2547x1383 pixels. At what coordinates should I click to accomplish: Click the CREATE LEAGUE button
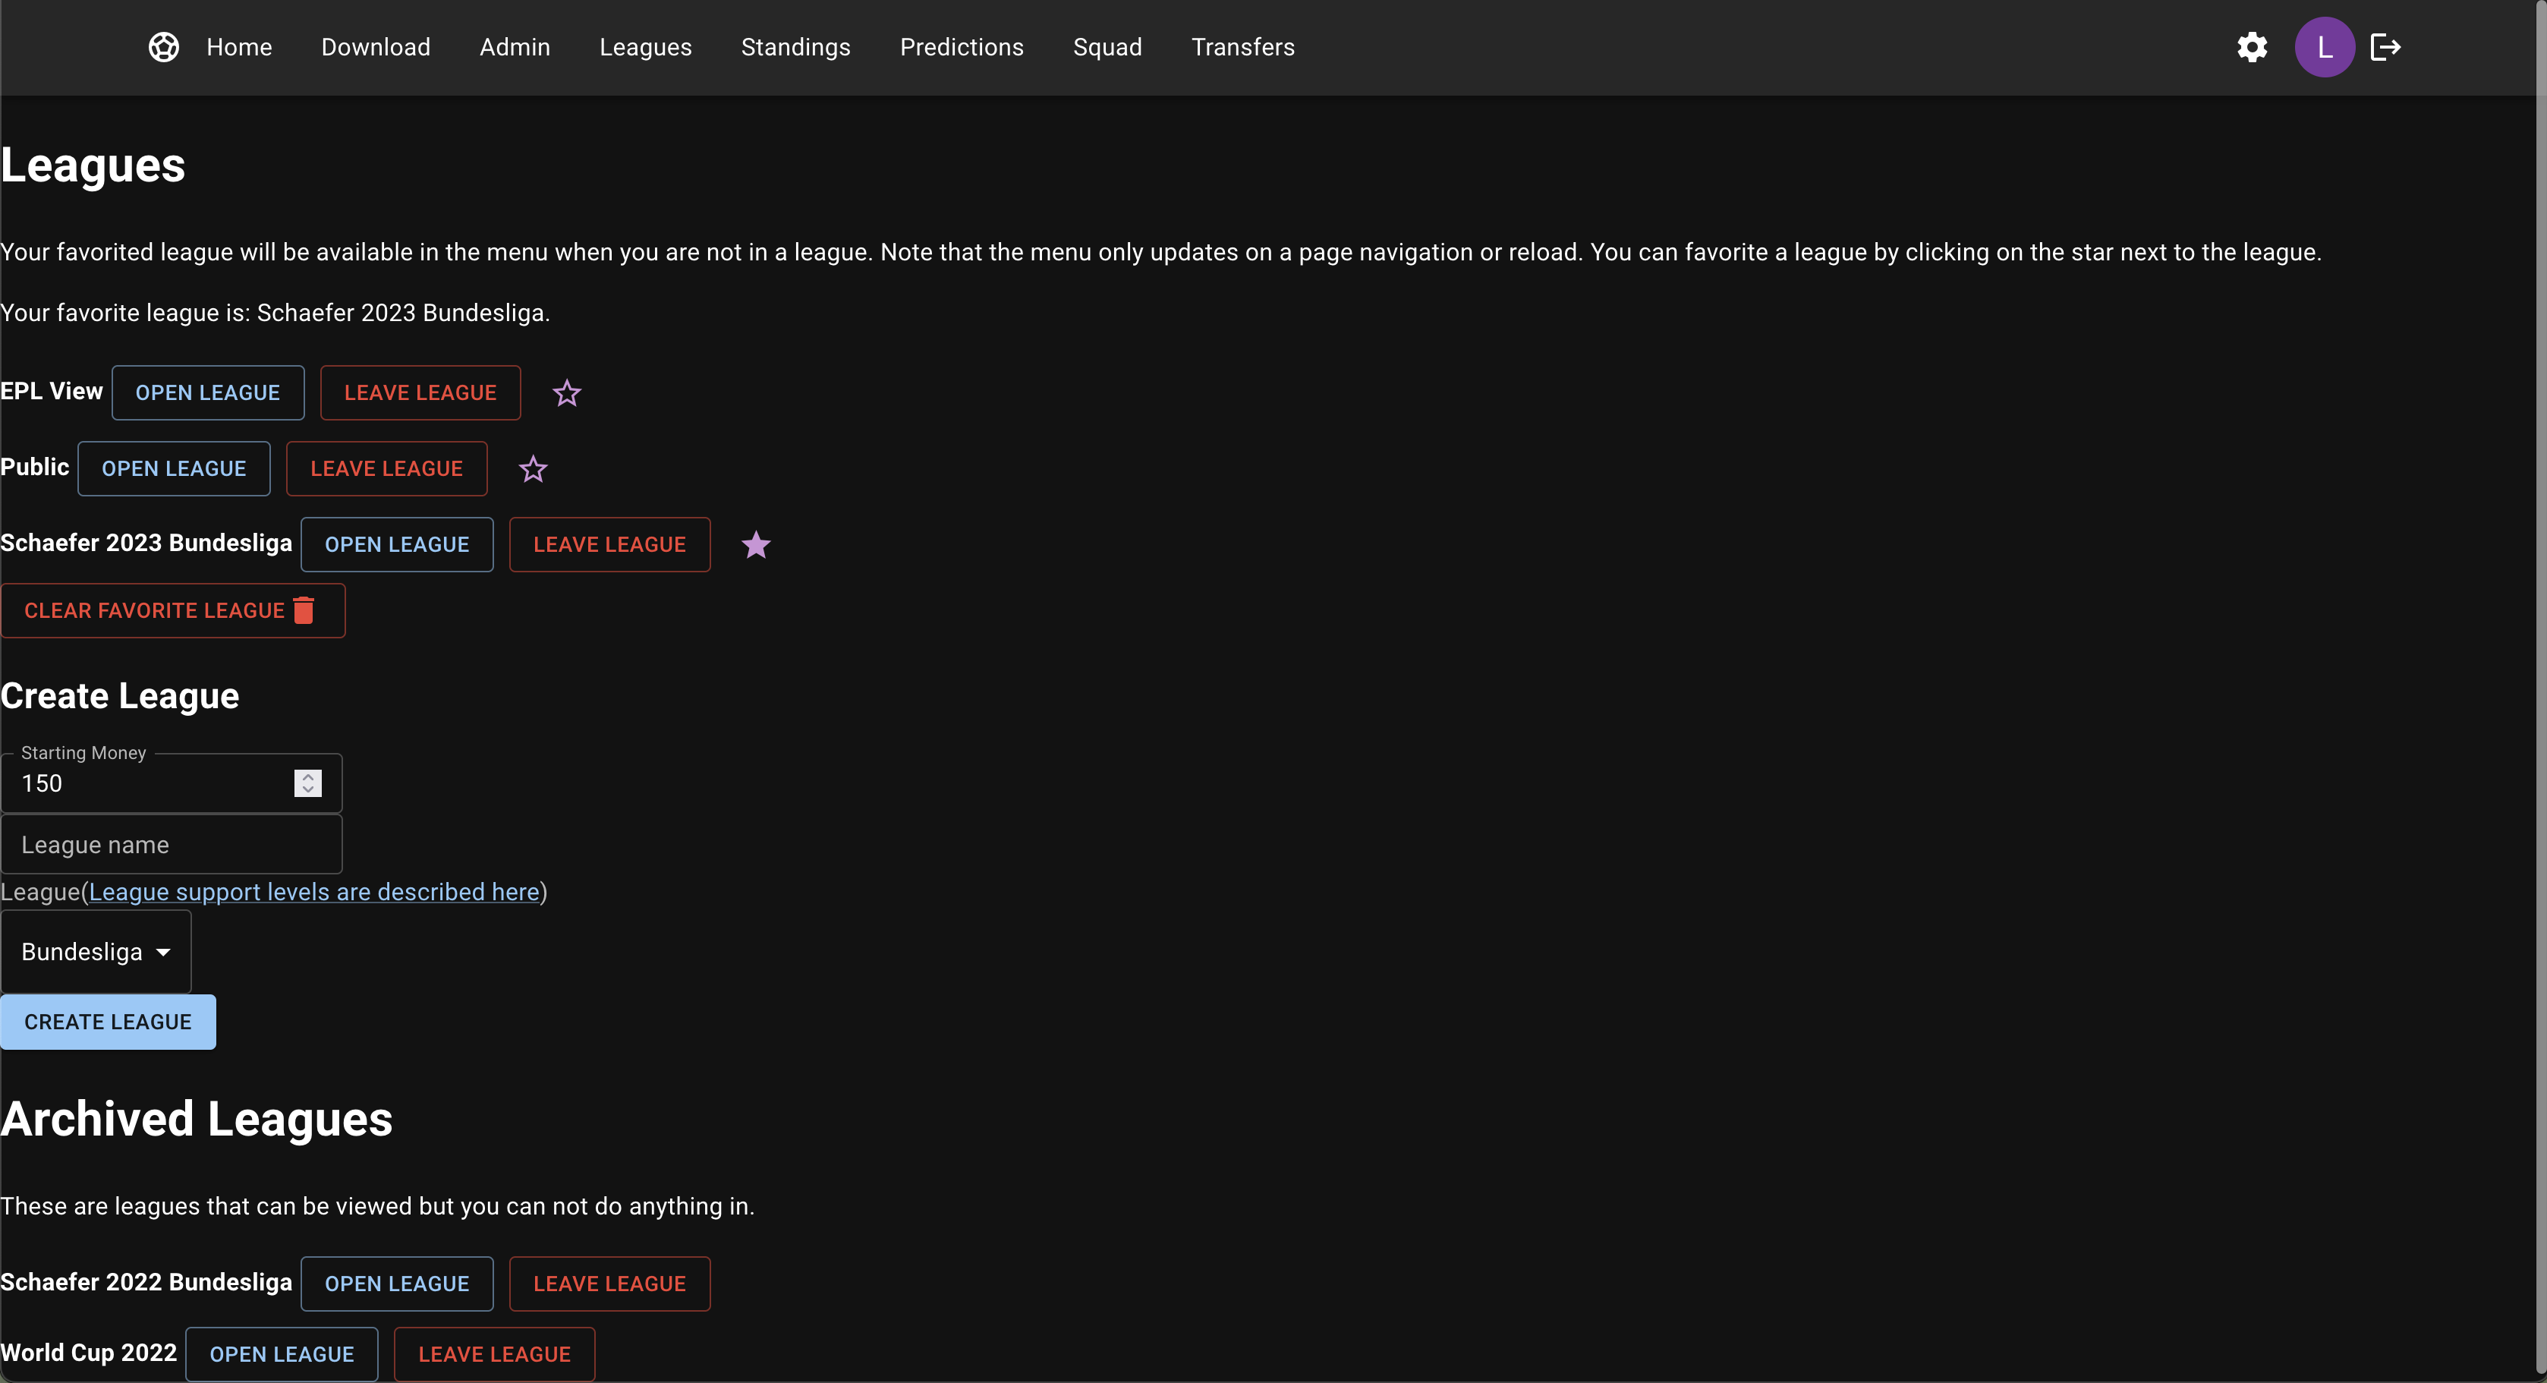click(107, 1020)
